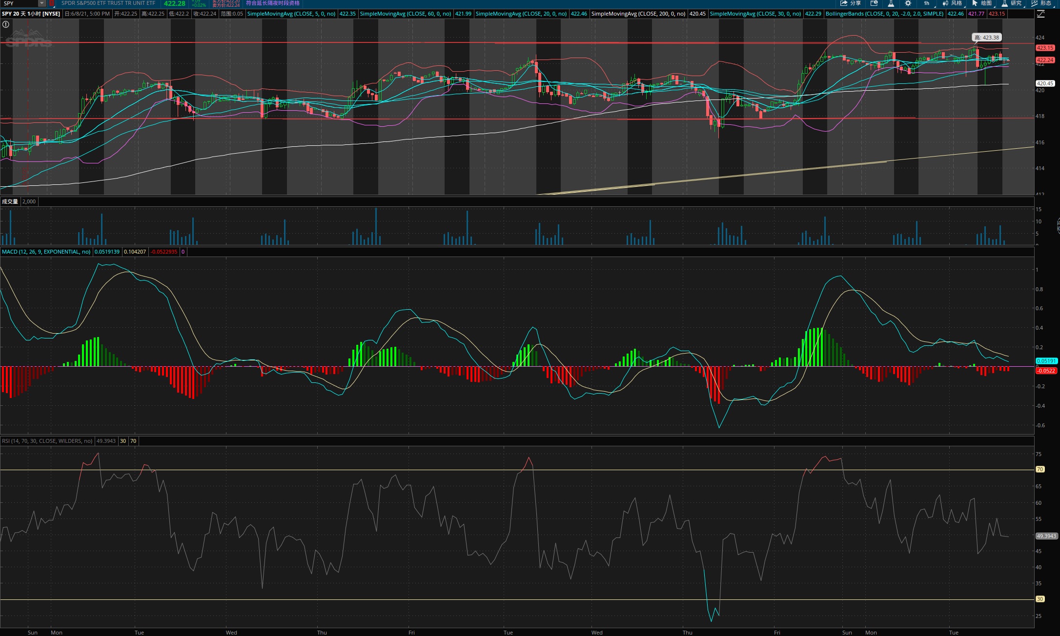Screen dimensions: 1060x636
Task: Click the BollingerBands study label
Action: (884, 14)
